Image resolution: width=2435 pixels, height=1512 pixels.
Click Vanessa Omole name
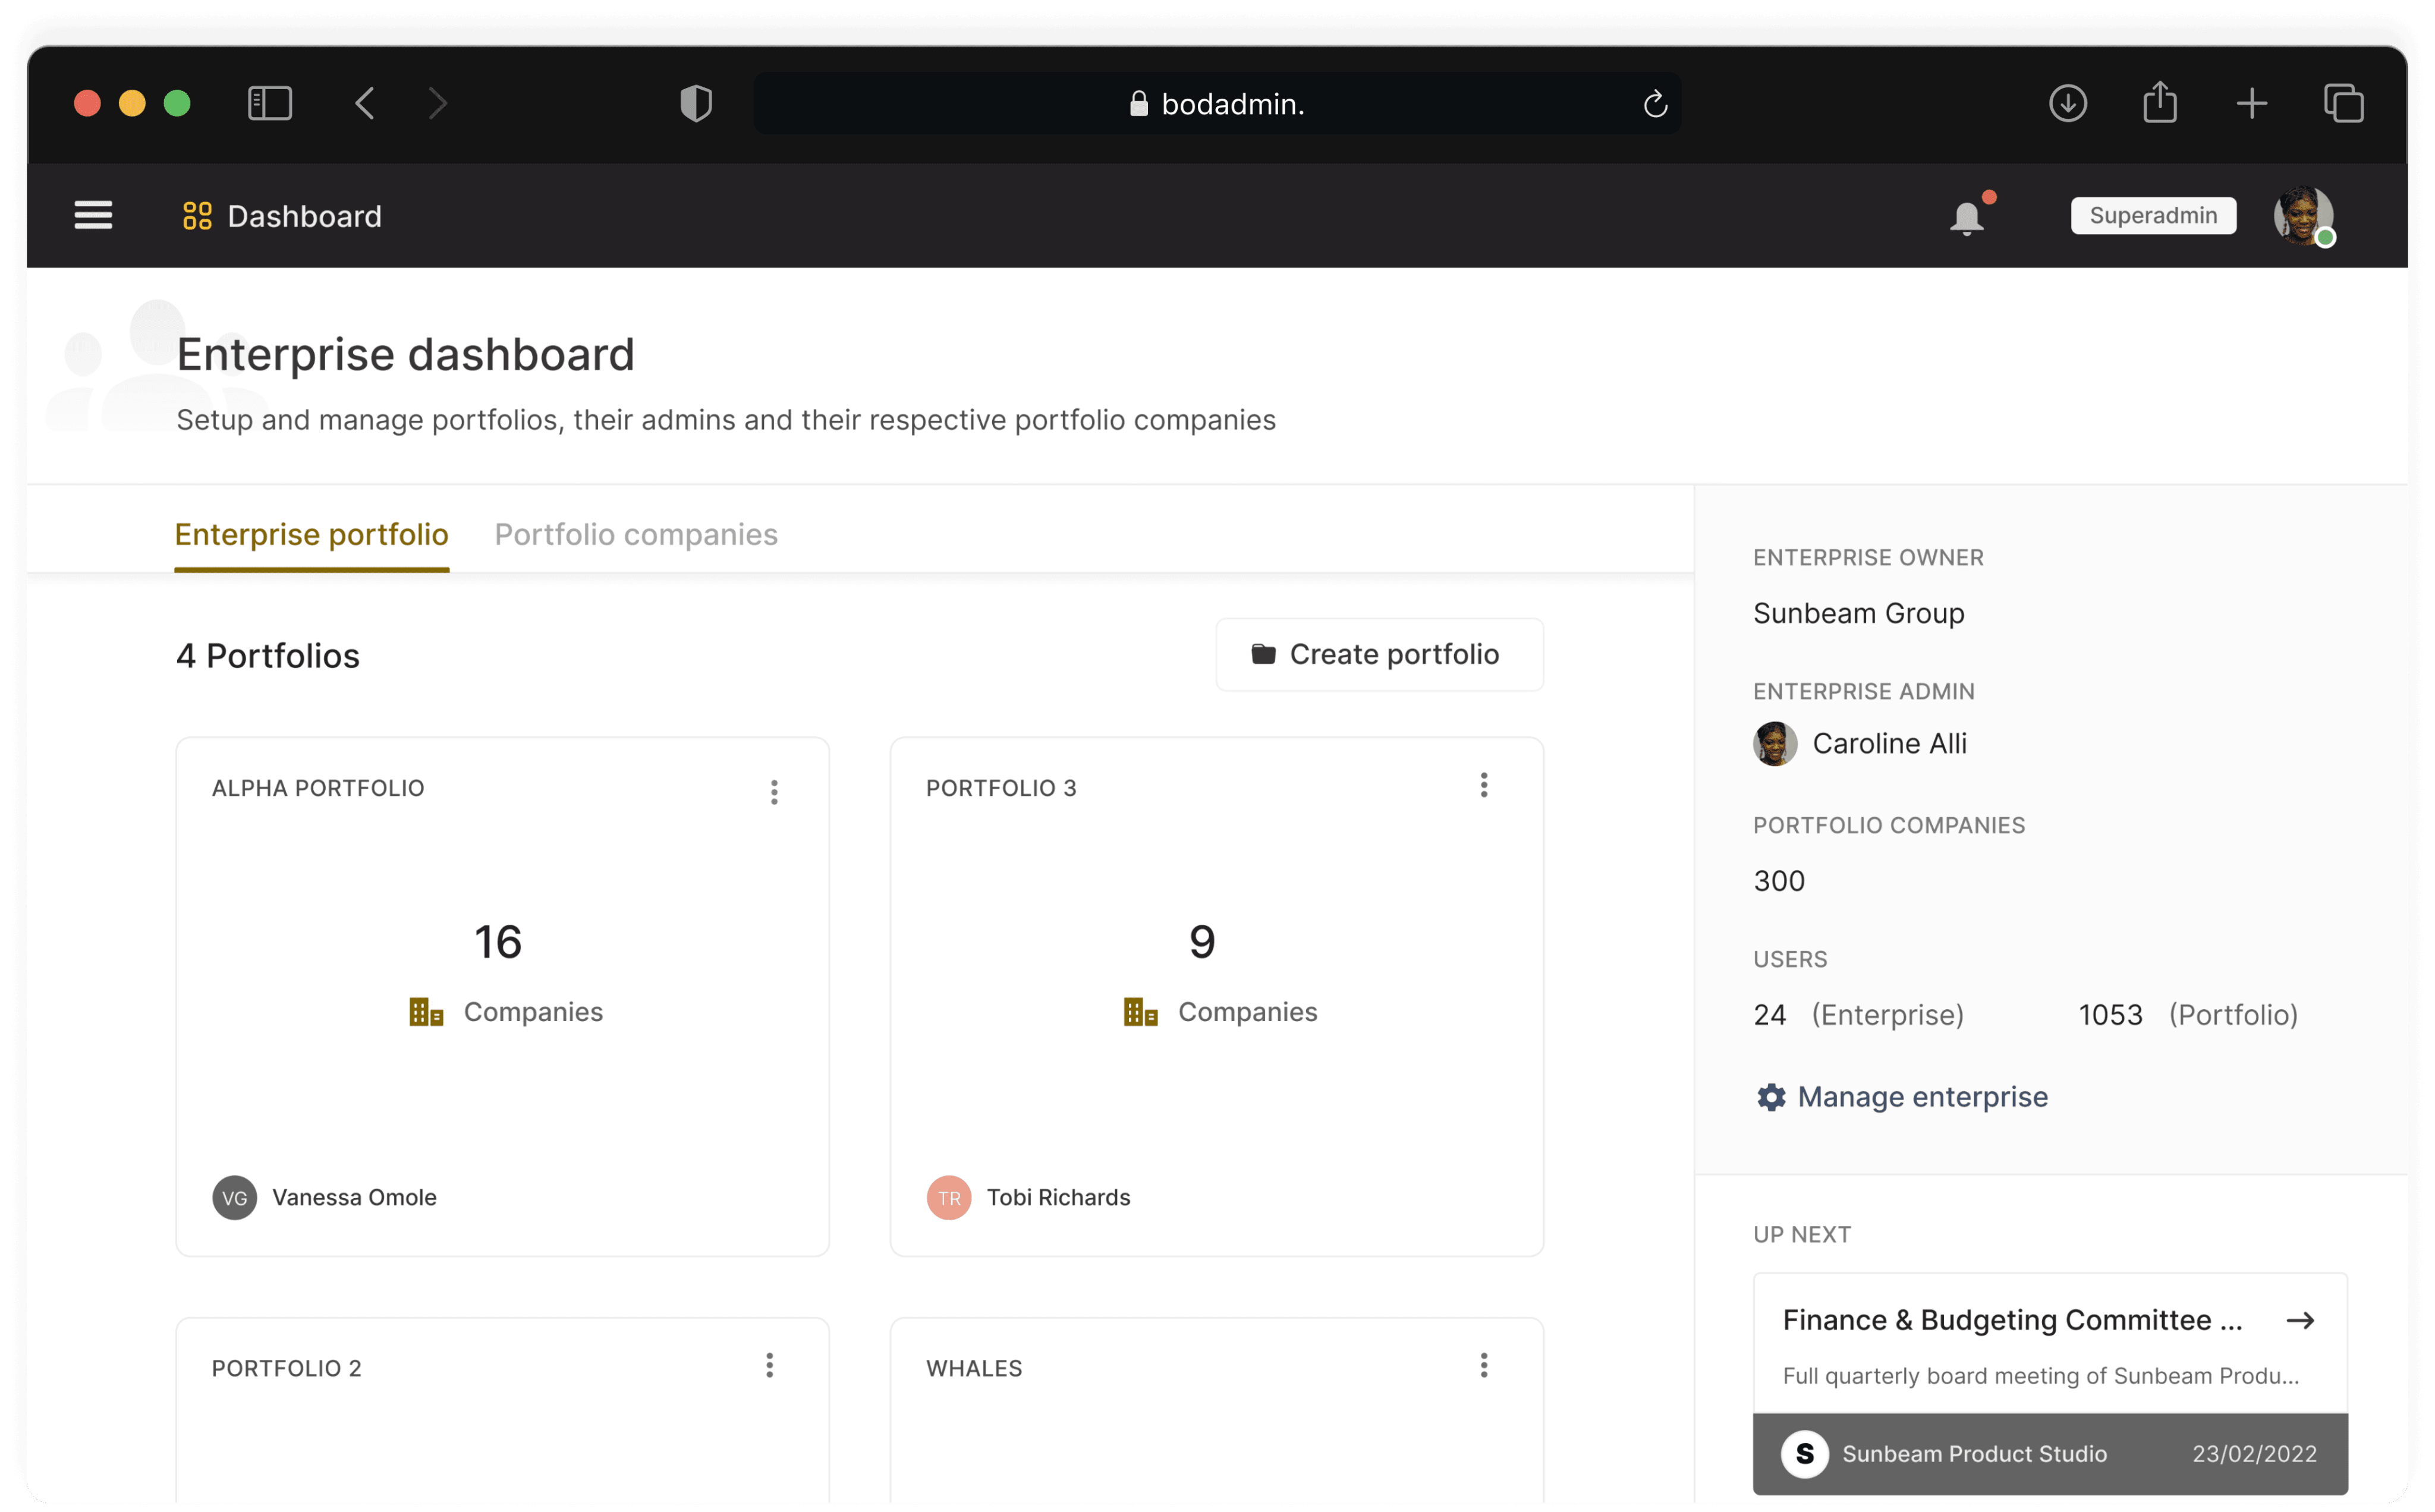coord(354,1197)
